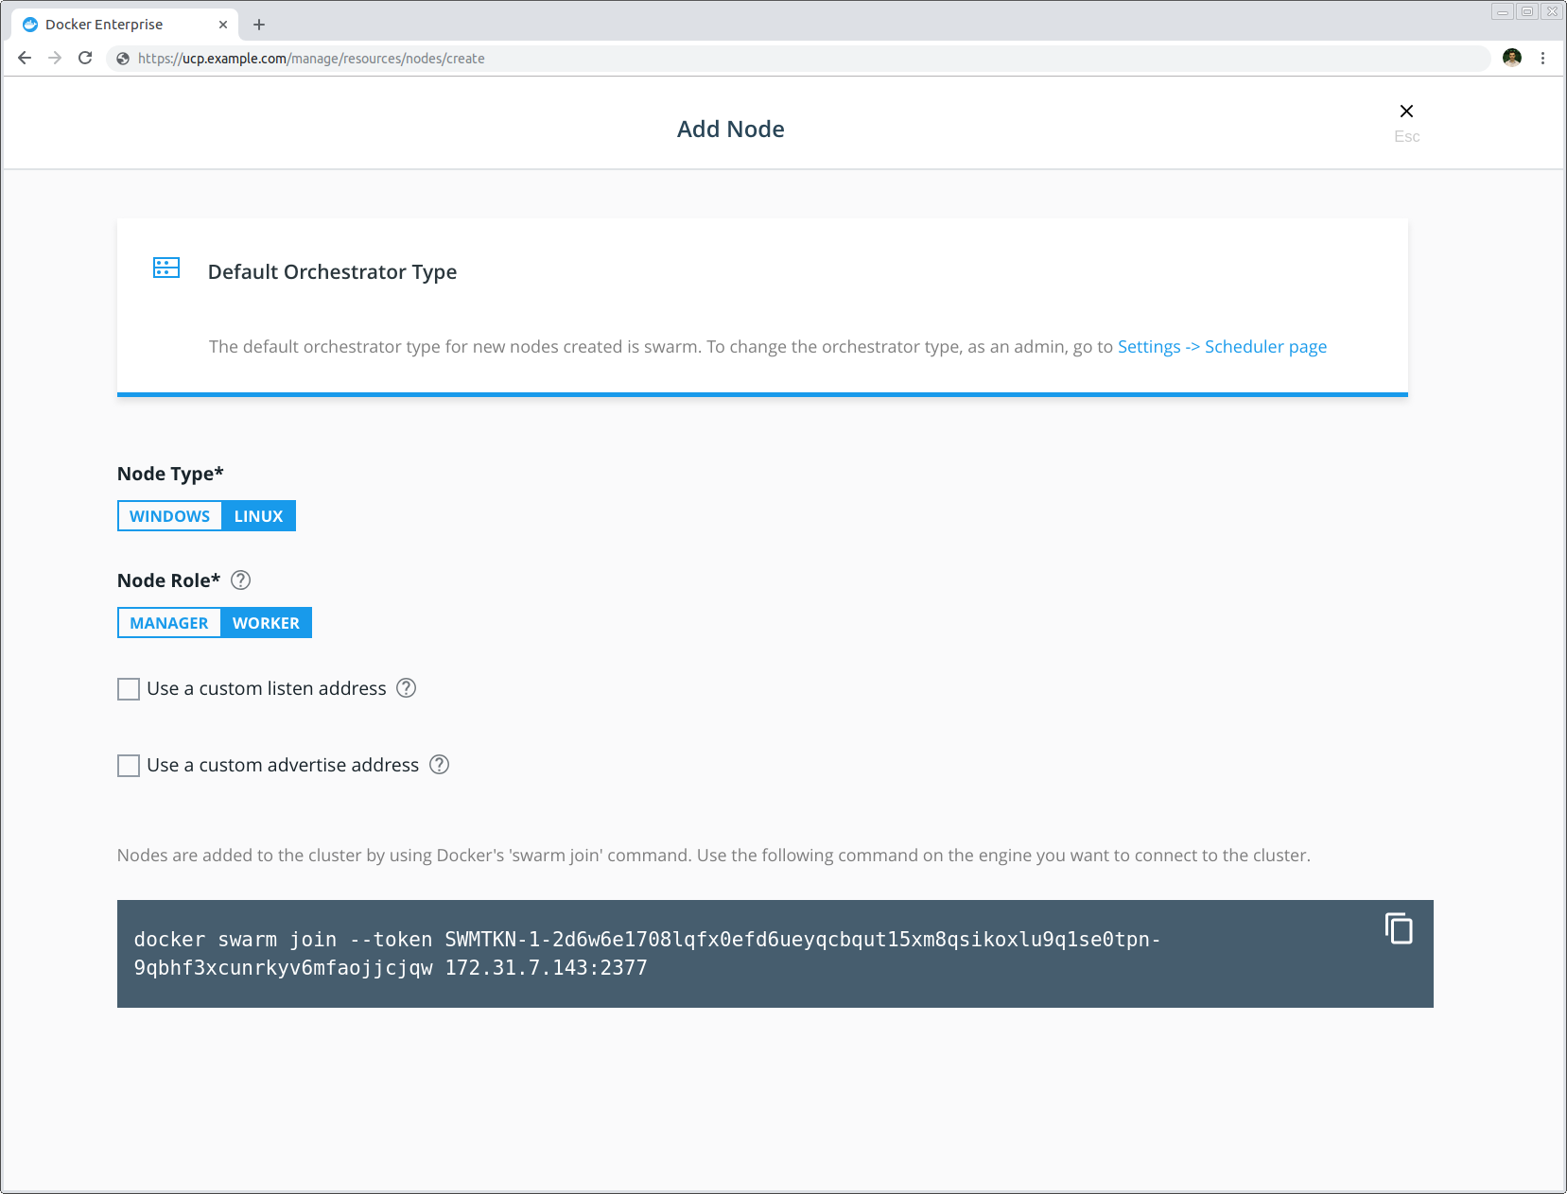The width and height of the screenshot is (1567, 1194).
Task: Open the browser three-dot menu
Action: pos(1544,58)
